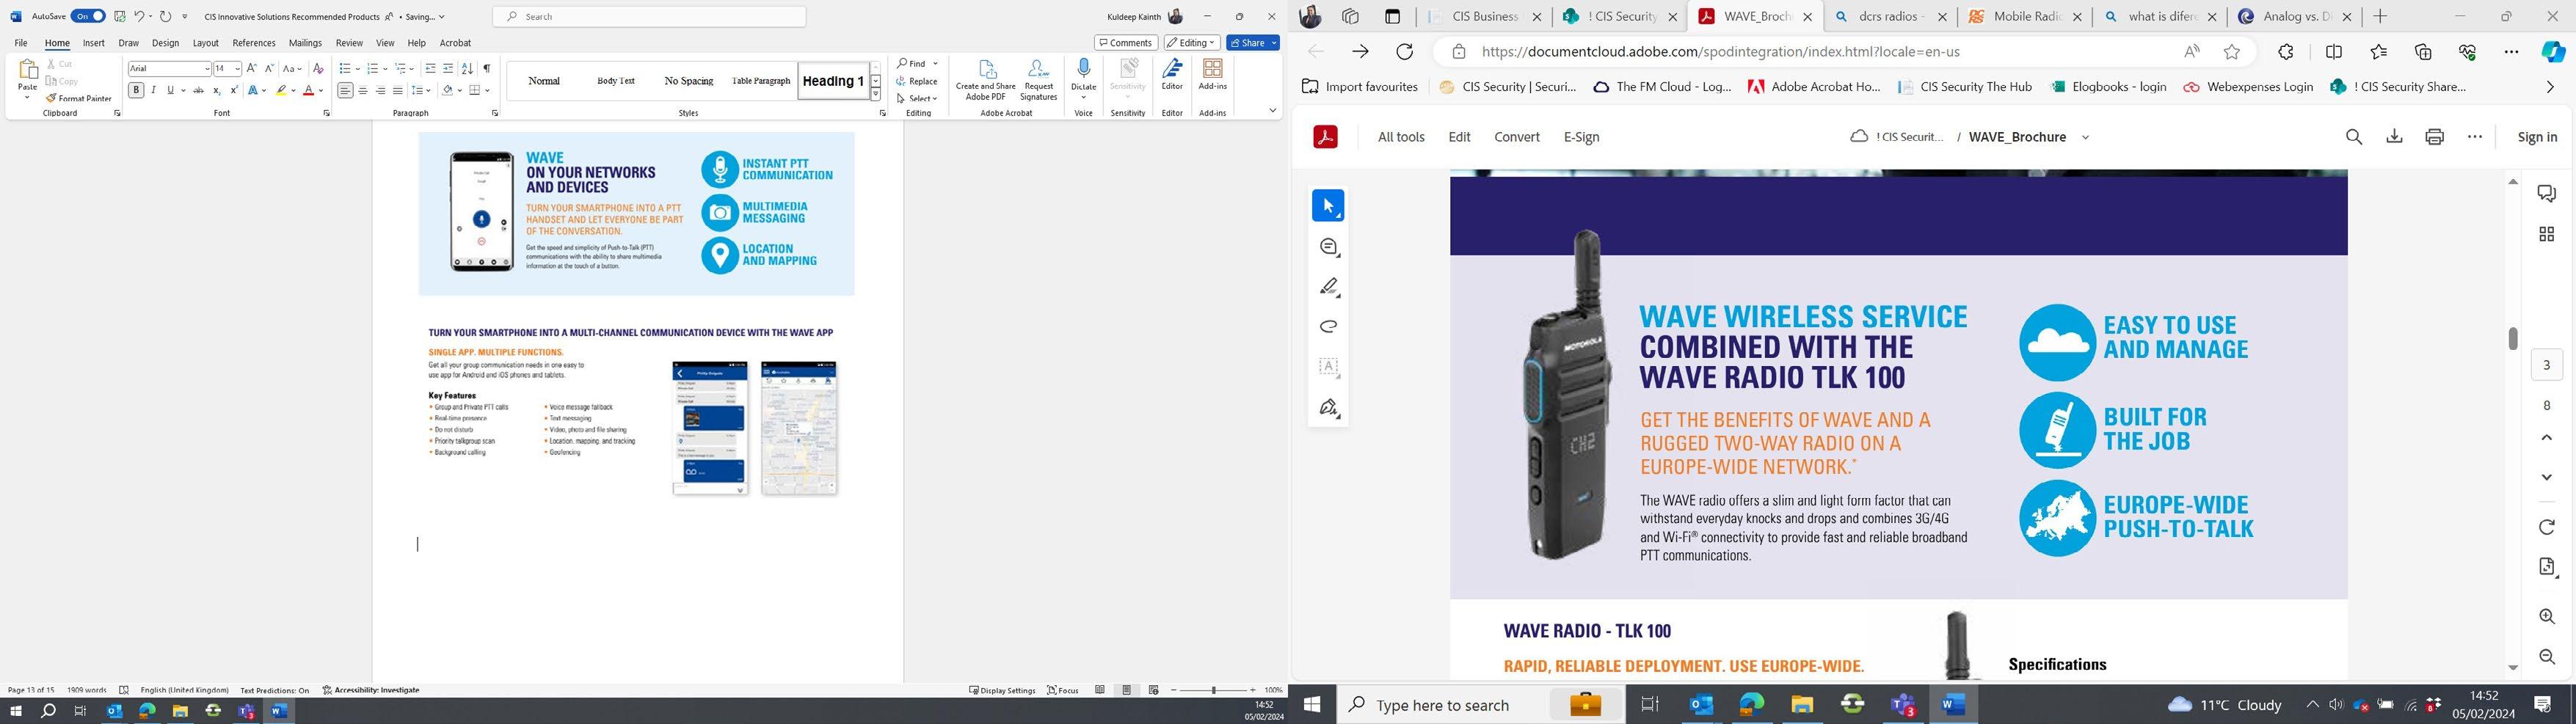Click Create and Share Adobe PDF

point(986,80)
